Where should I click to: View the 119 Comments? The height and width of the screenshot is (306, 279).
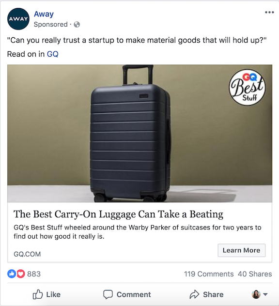pyautogui.click(x=209, y=274)
